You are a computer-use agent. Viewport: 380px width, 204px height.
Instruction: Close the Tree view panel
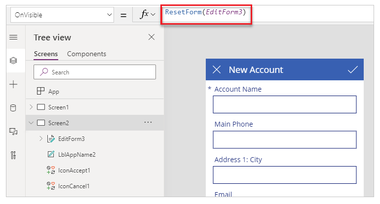(152, 37)
